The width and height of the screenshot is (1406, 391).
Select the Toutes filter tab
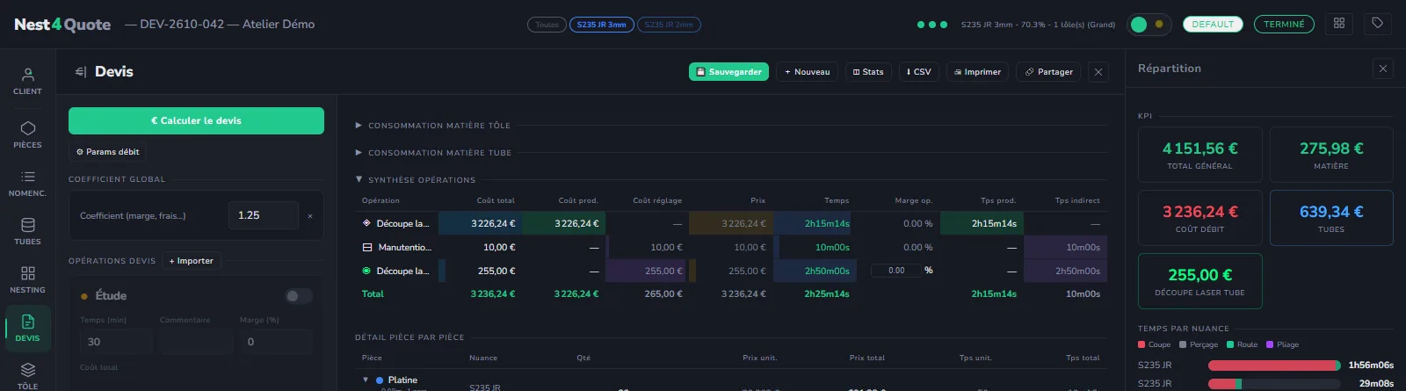point(547,25)
